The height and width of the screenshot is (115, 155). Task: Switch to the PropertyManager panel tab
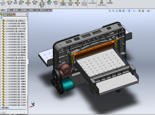(5, 15)
